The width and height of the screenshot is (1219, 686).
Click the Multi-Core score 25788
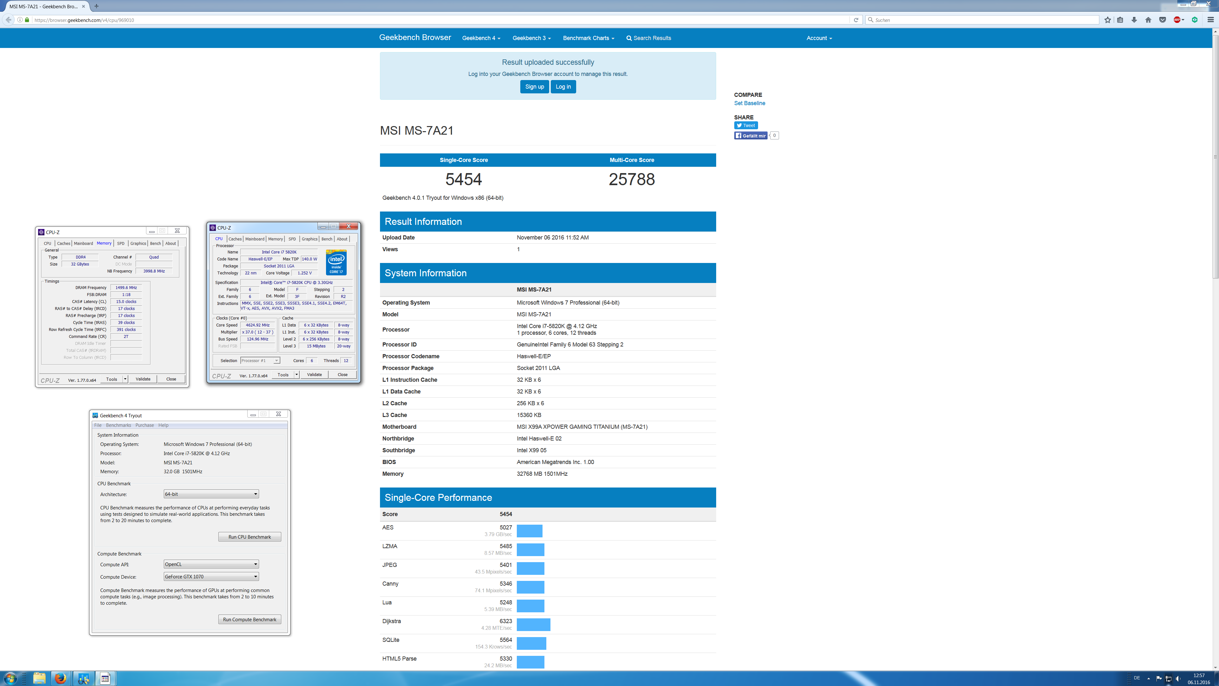tap(632, 179)
